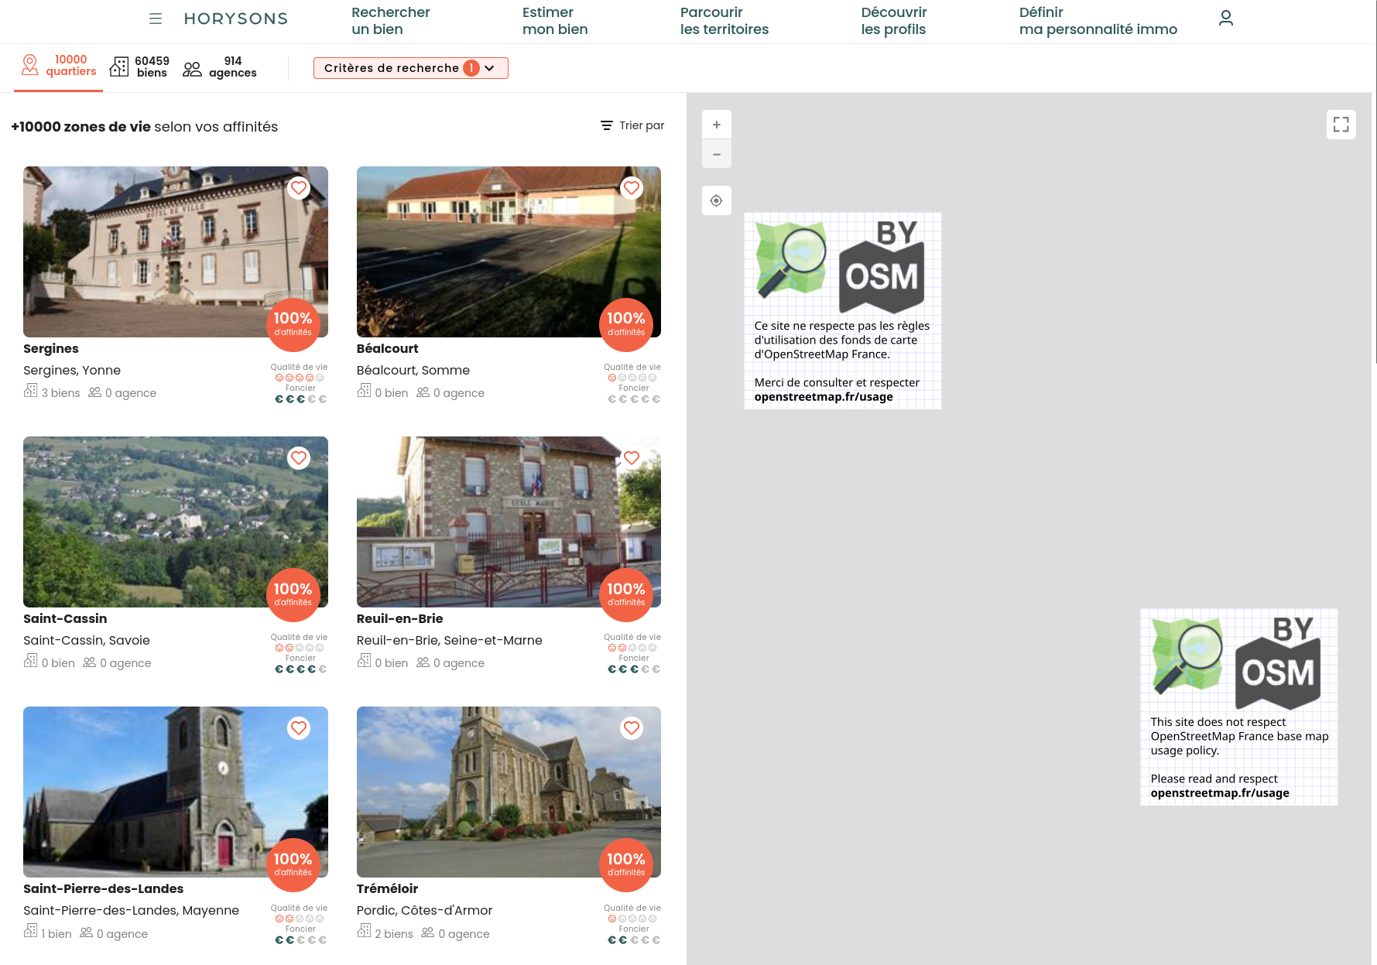Screen dimensions: 1377x965
Task: Open Rechercher un bien menu
Action: [x=390, y=21]
